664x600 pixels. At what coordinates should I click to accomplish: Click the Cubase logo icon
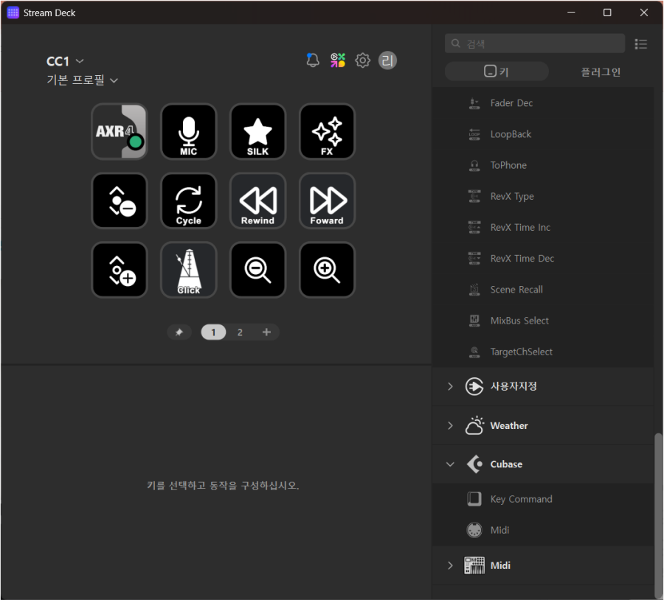click(474, 464)
